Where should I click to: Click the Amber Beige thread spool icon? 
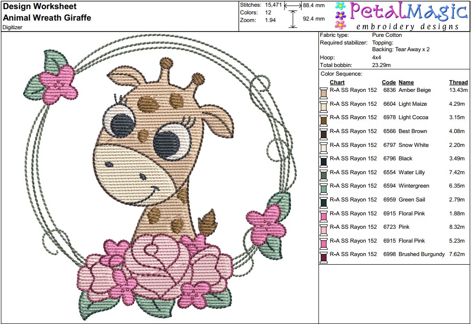click(324, 92)
